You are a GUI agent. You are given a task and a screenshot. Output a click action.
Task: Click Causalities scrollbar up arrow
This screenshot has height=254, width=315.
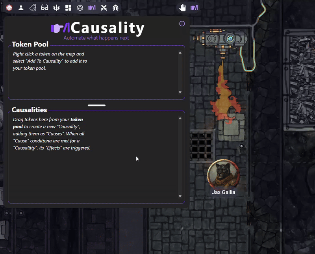[x=180, y=119]
